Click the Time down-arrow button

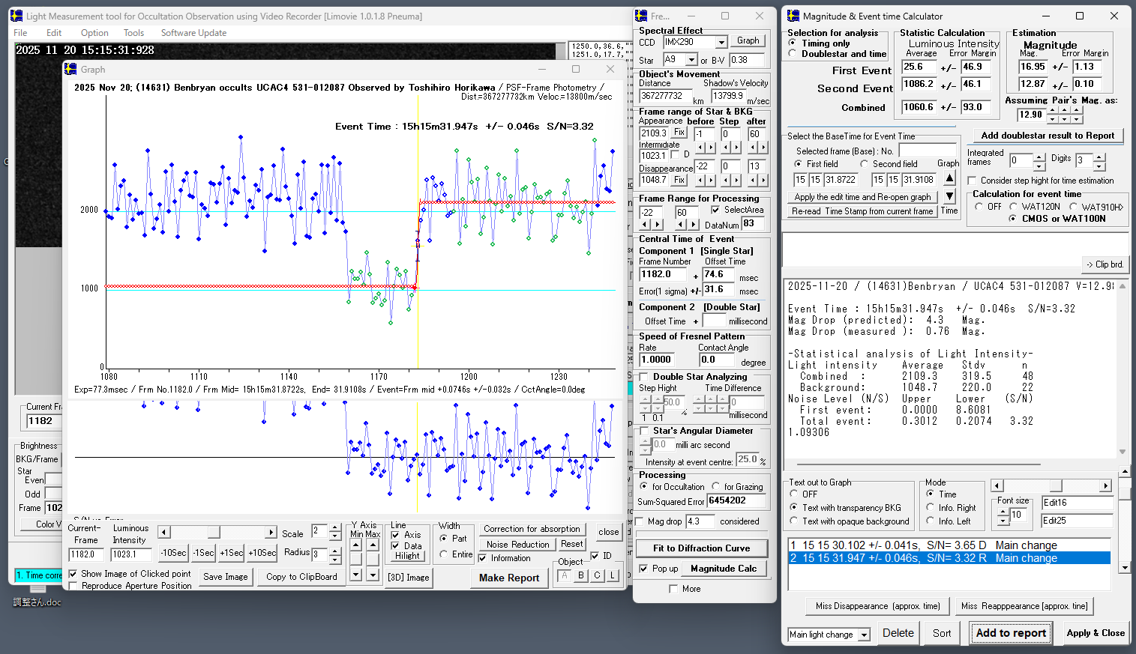(949, 196)
